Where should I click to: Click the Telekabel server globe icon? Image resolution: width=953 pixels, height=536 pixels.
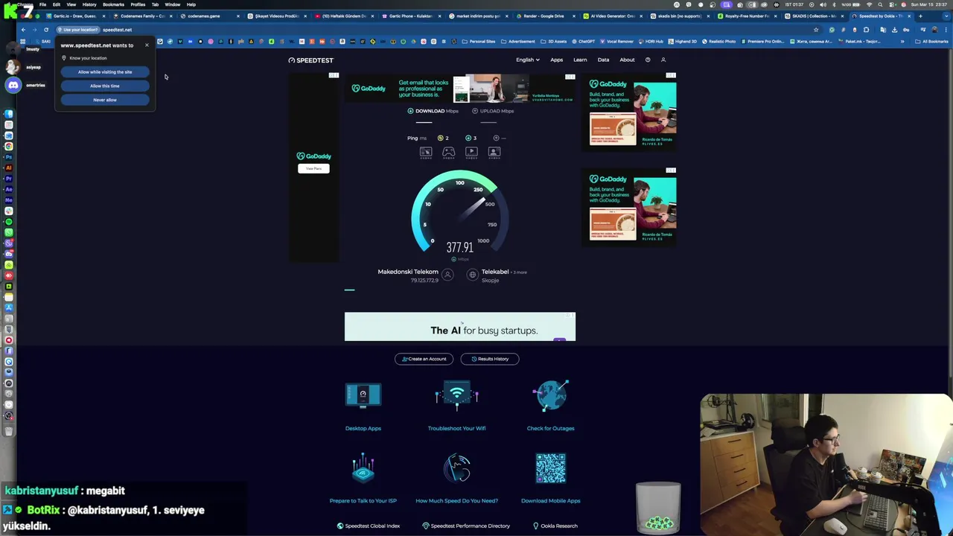coord(472,275)
